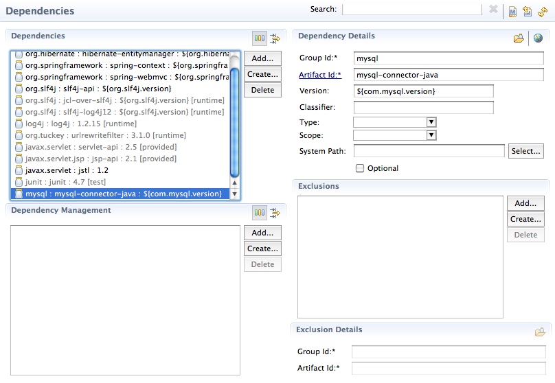
Task: Click the middle toolbar icon in the top-right header
Action: tap(528, 11)
